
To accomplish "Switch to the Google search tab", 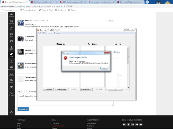I will point(101,2).
